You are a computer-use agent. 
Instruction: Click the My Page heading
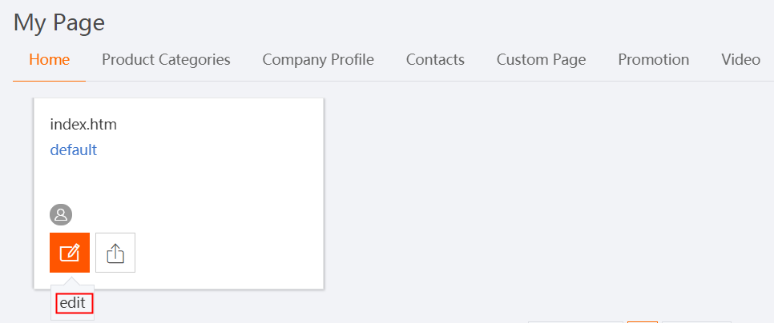[59, 23]
